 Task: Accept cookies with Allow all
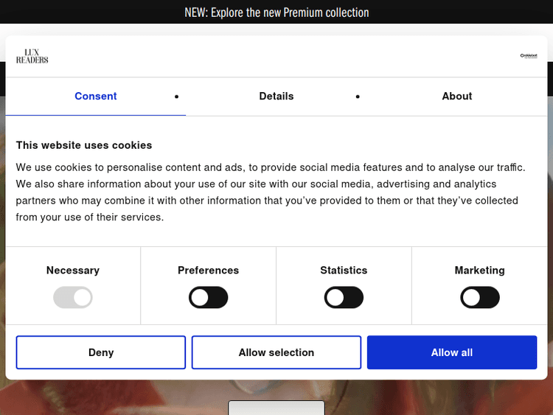click(x=452, y=352)
